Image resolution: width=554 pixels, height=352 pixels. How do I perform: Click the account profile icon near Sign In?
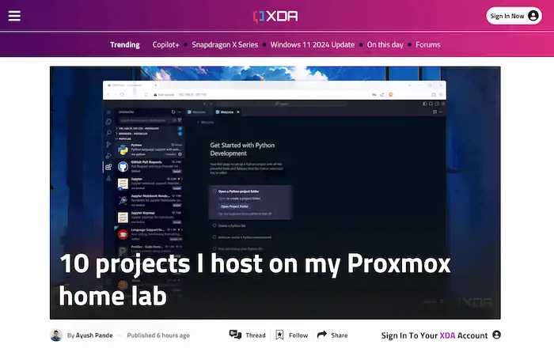point(496,335)
